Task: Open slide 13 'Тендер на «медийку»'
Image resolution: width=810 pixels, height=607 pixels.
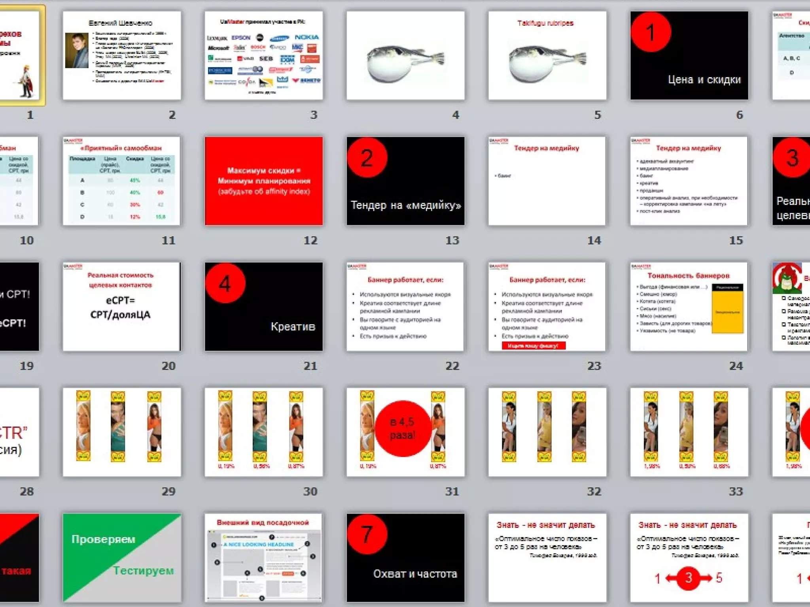Action: [405, 181]
